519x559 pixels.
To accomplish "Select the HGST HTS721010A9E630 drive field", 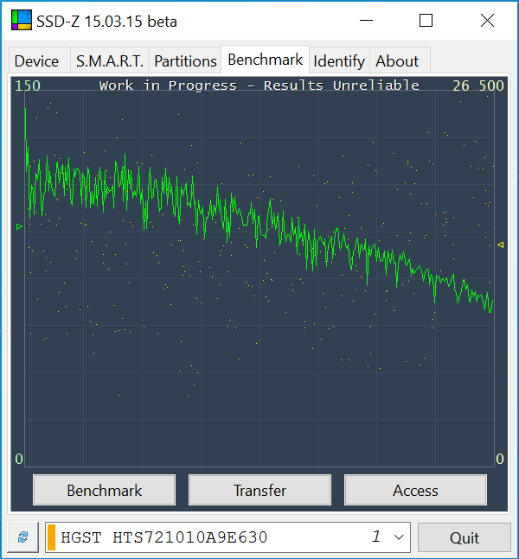I will (x=227, y=537).
